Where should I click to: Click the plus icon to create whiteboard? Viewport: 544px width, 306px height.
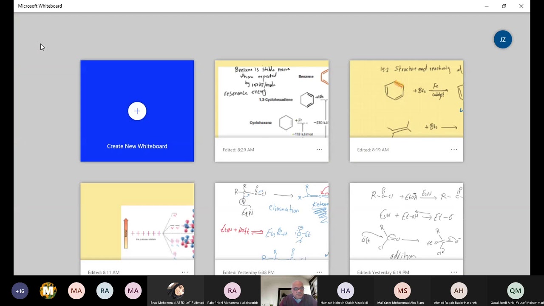click(x=137, y=111)
